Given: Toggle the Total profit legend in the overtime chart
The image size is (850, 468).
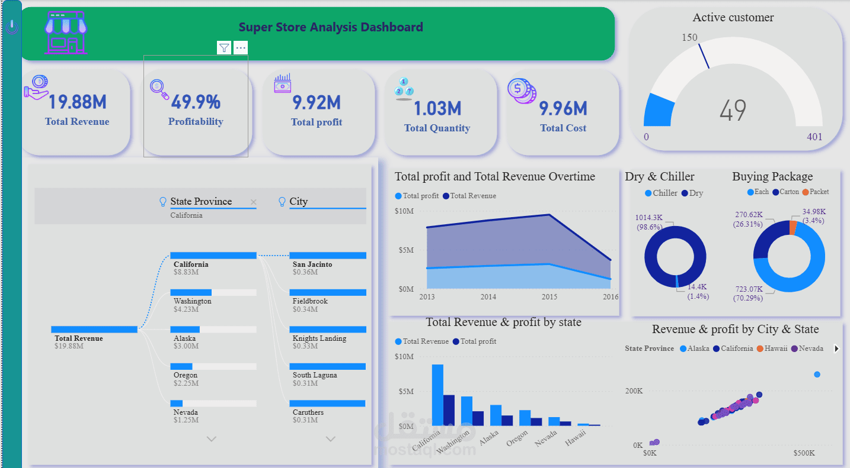Looking at the screenshot, I should tap(417, 196).
